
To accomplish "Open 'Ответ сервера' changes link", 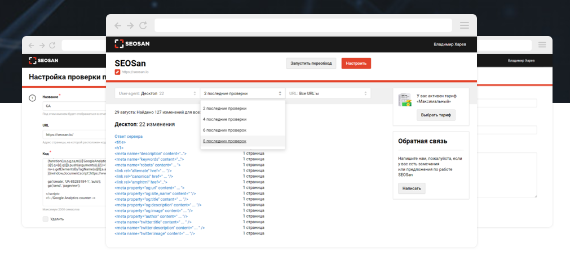I will coord(129,137).
